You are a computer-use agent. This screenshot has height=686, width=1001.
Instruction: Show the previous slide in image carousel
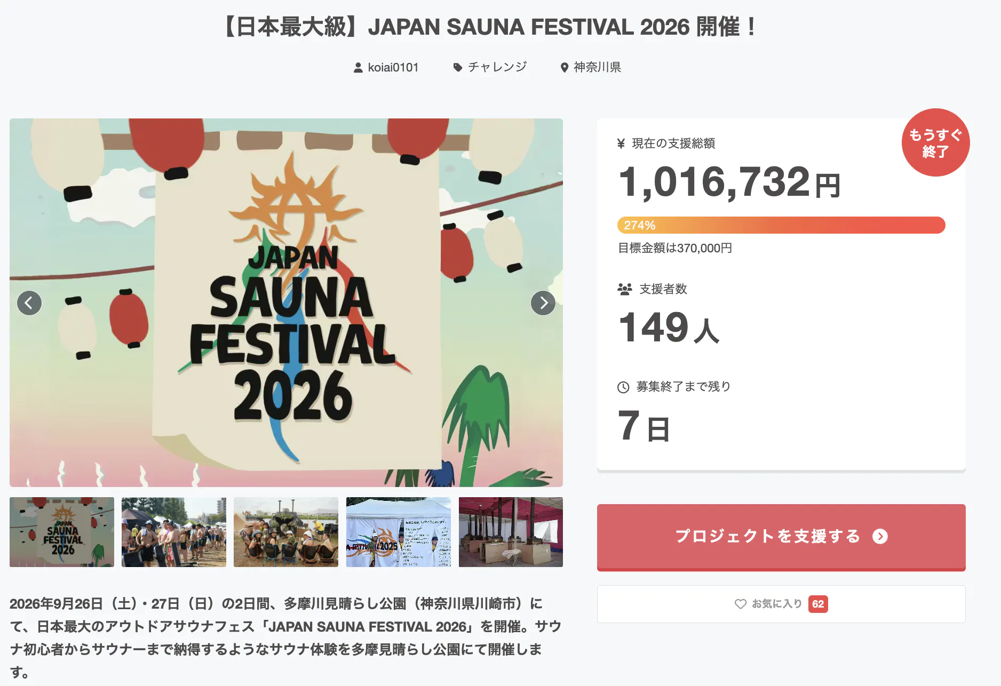pyautogui.click(x=29, y=303)
